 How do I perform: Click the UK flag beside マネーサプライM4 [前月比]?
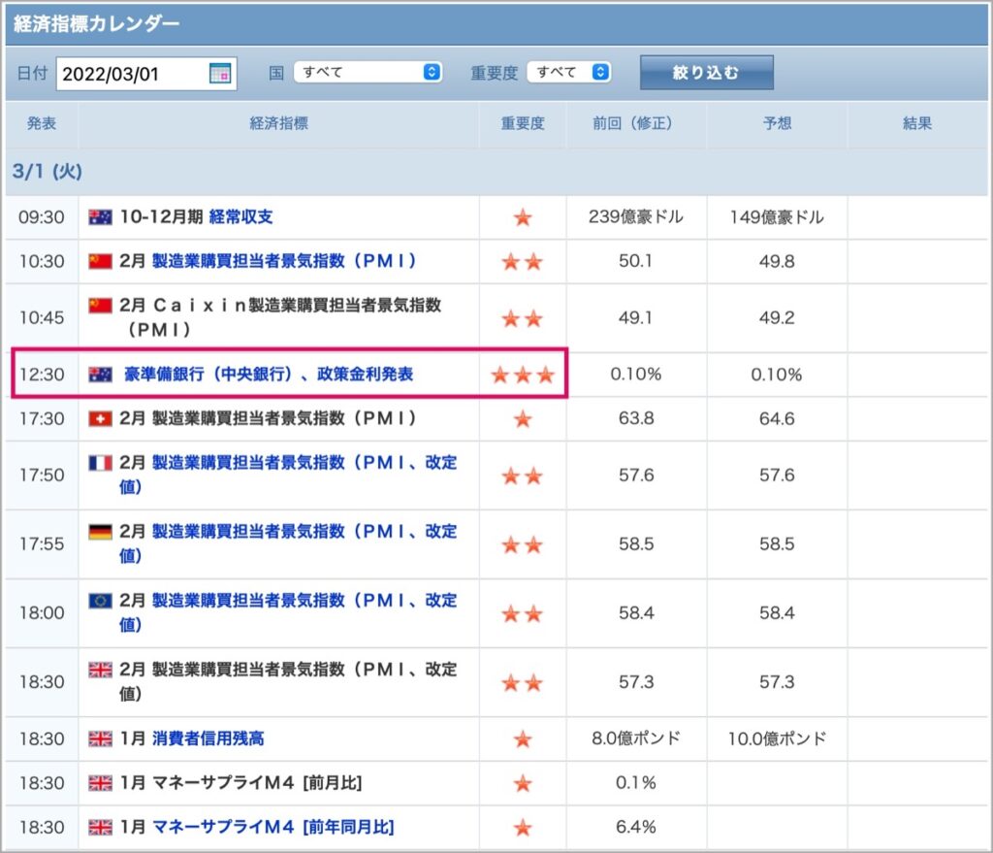coord(100,783)
